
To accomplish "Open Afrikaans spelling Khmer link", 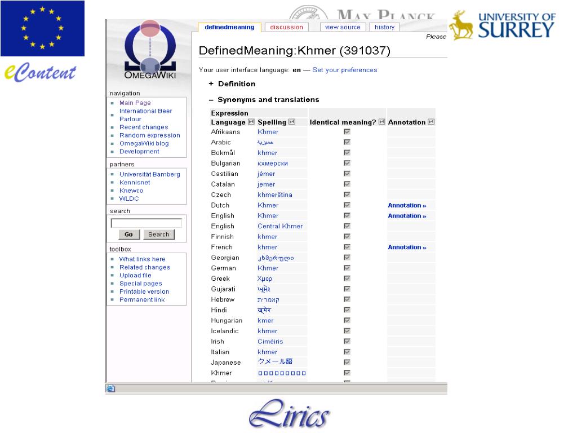I will point(268,132).
